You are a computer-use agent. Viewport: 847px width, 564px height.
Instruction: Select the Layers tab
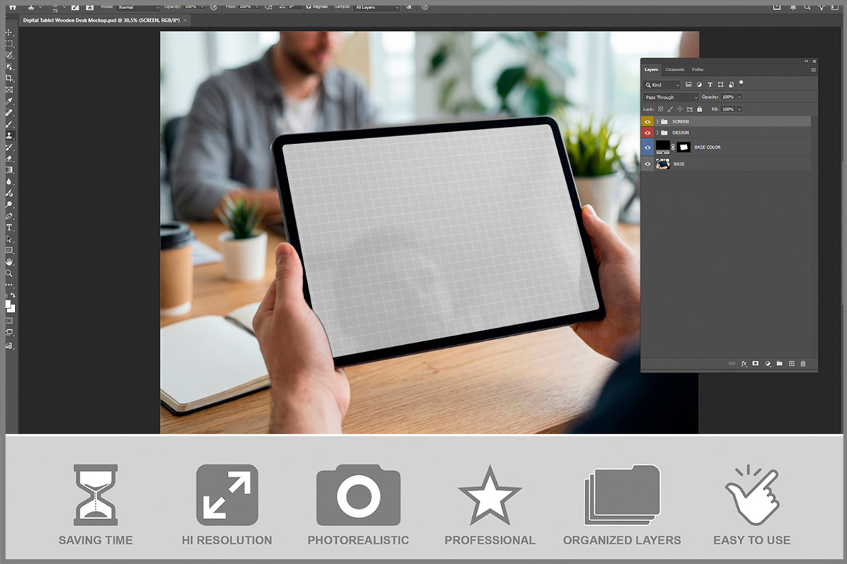point(651,70)
